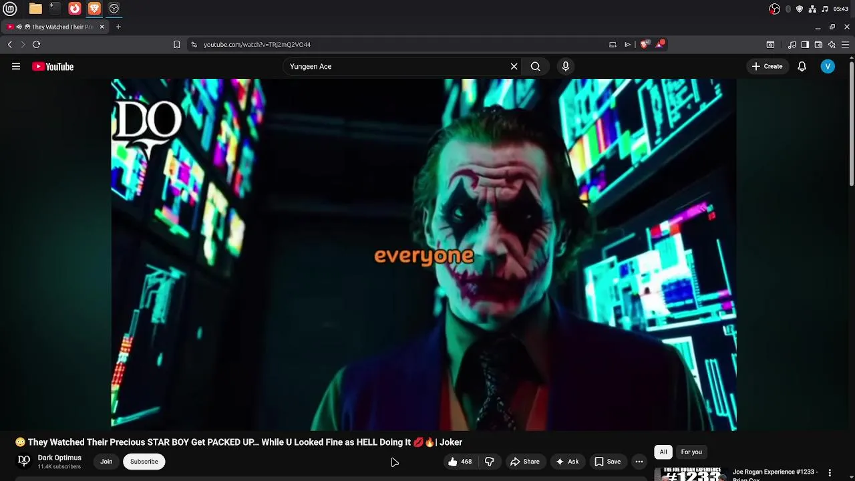Screen dimensions: 855x481
Task: Open Create dropdown button
Action: coord(767,66)
